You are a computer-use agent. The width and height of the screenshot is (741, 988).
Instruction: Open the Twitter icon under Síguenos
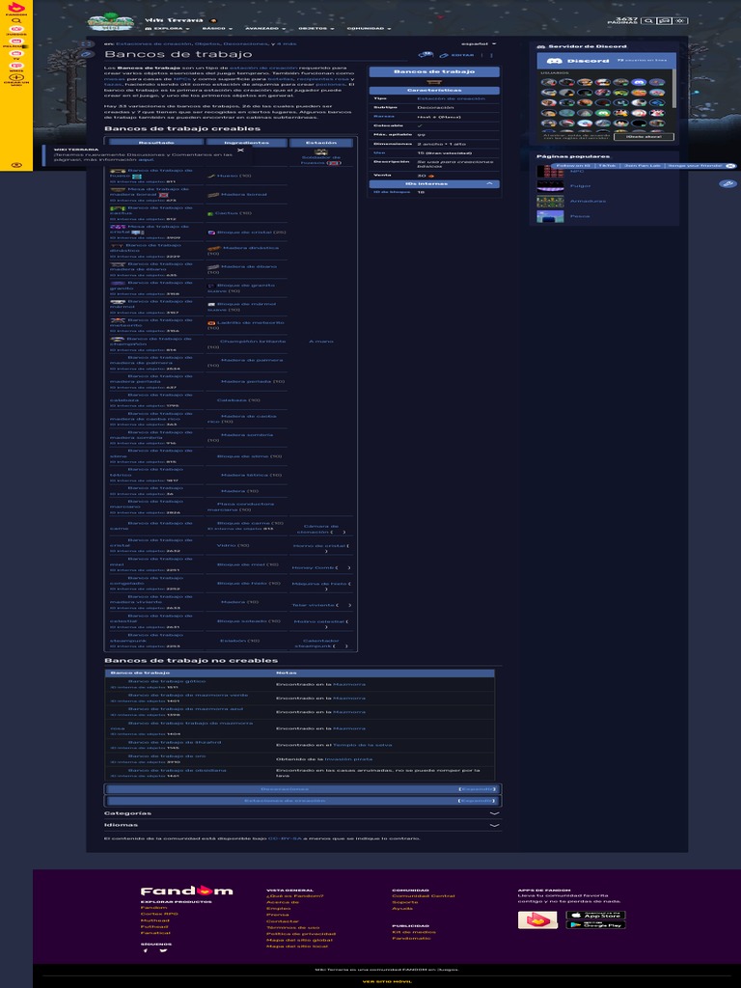coord(162,951)
